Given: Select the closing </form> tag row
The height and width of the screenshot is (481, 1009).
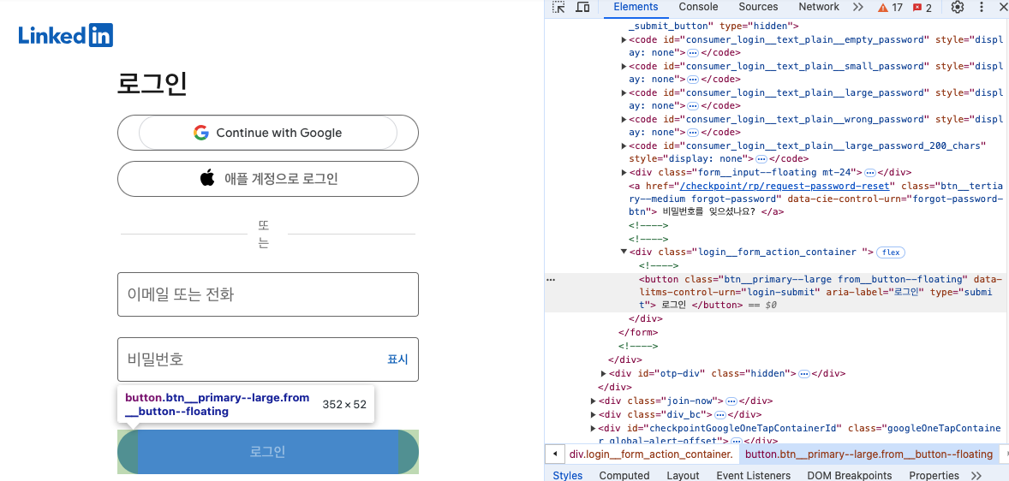Looking at the screenshot, I should [x=638, y=332].
